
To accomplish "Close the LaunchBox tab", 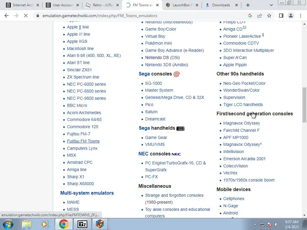I will click(x=197, y=5).
